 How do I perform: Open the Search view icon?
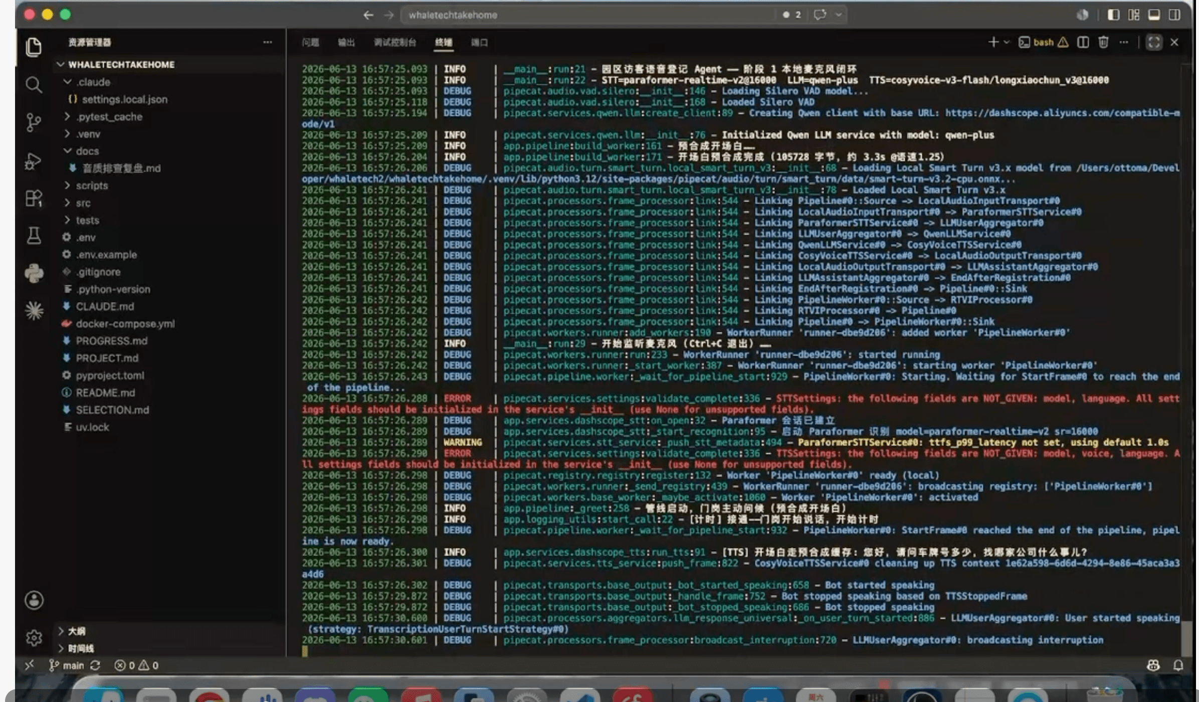pyautogui.click(x=34, y=84)
